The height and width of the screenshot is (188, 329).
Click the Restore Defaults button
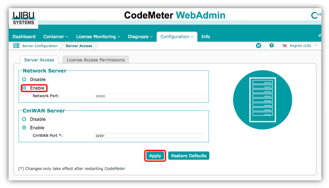pos(189,156)
